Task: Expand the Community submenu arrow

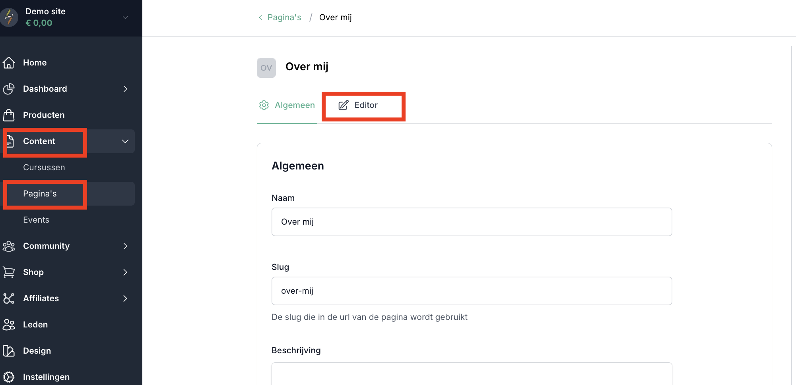Action: 125,246
